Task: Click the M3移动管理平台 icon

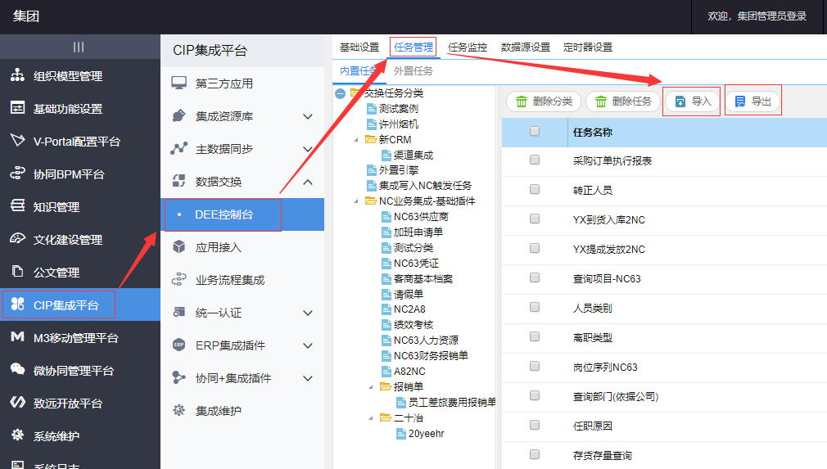Action: pos(17,336)
